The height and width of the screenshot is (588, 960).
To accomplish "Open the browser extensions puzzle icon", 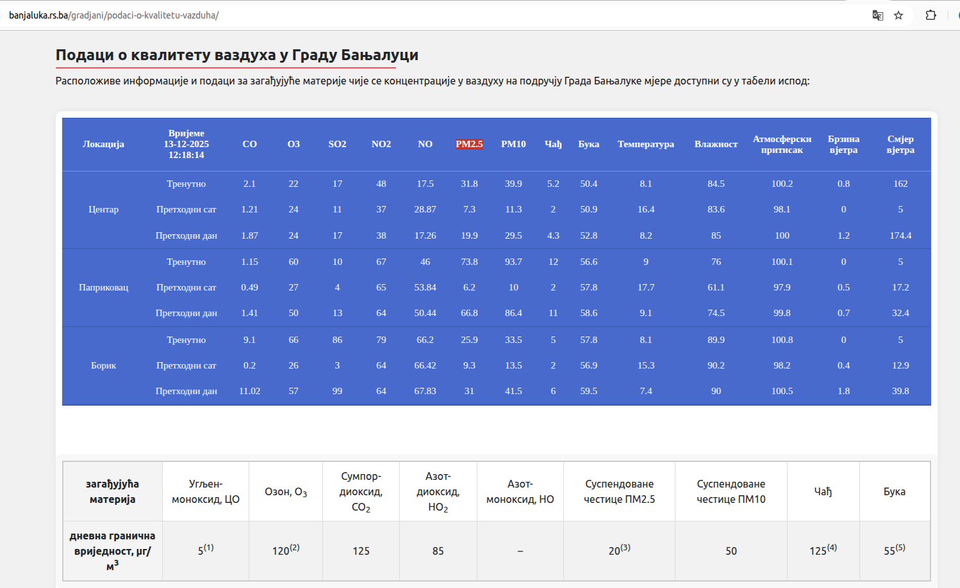I will 931,15.
